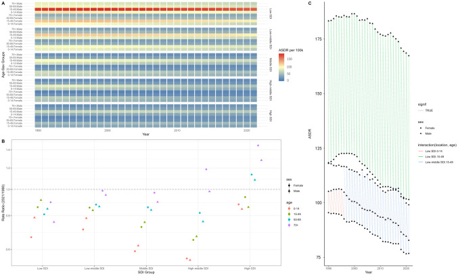The height and width of the screenshot is (276, 460).
Task: Click the 'Year' axis title in panel C
Action: pyautogui.click(x=369, y=272)
